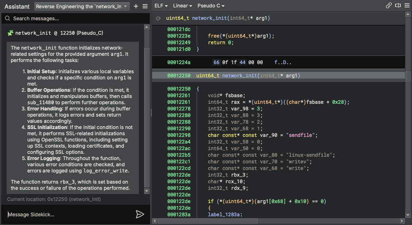The height and width of the screenshot is (225, 412).
Task: Click the "writev" string literal
Action: [x=298, y=162]
